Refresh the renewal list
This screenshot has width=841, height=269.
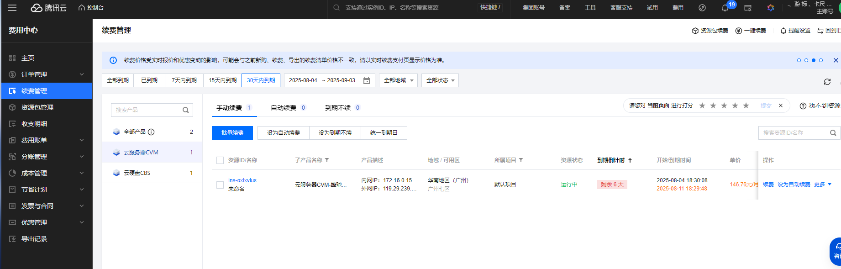click(827, 82)
